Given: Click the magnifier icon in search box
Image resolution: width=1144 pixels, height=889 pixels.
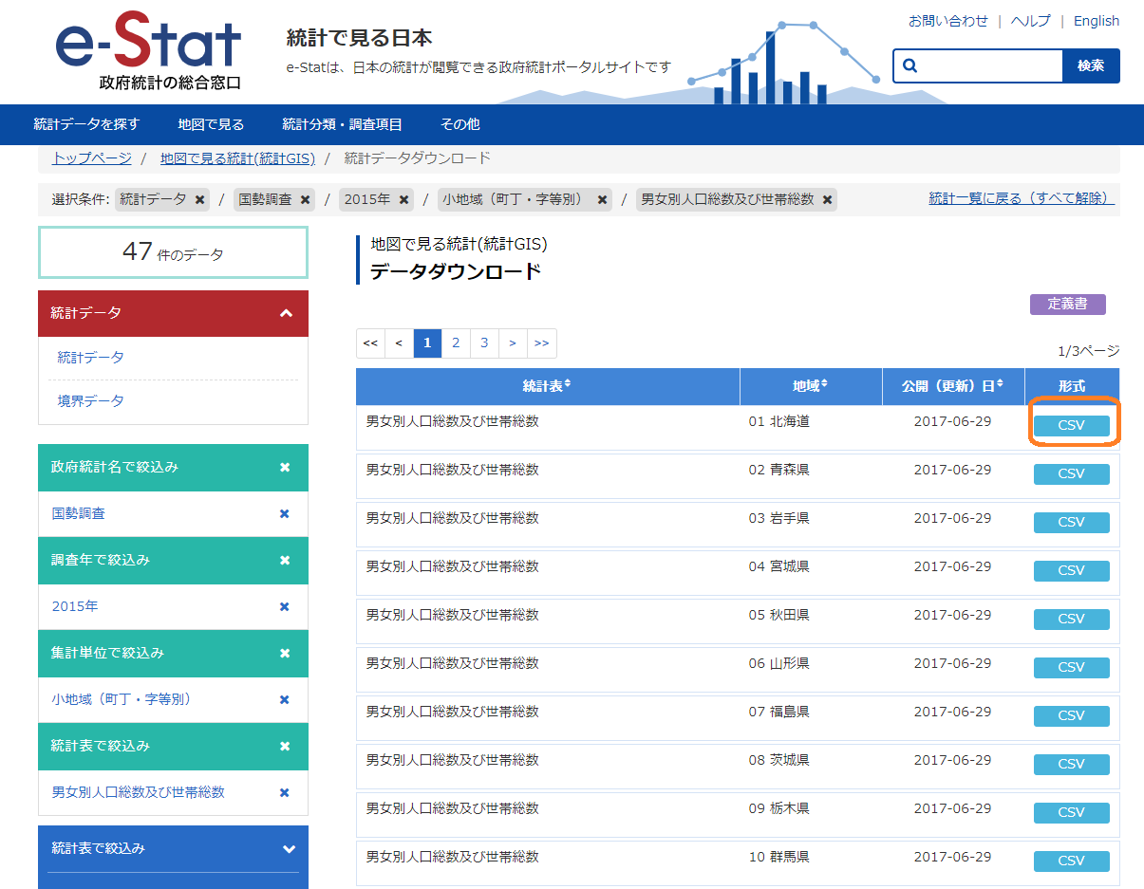Looking at the screenshot, I should (910, 65).
